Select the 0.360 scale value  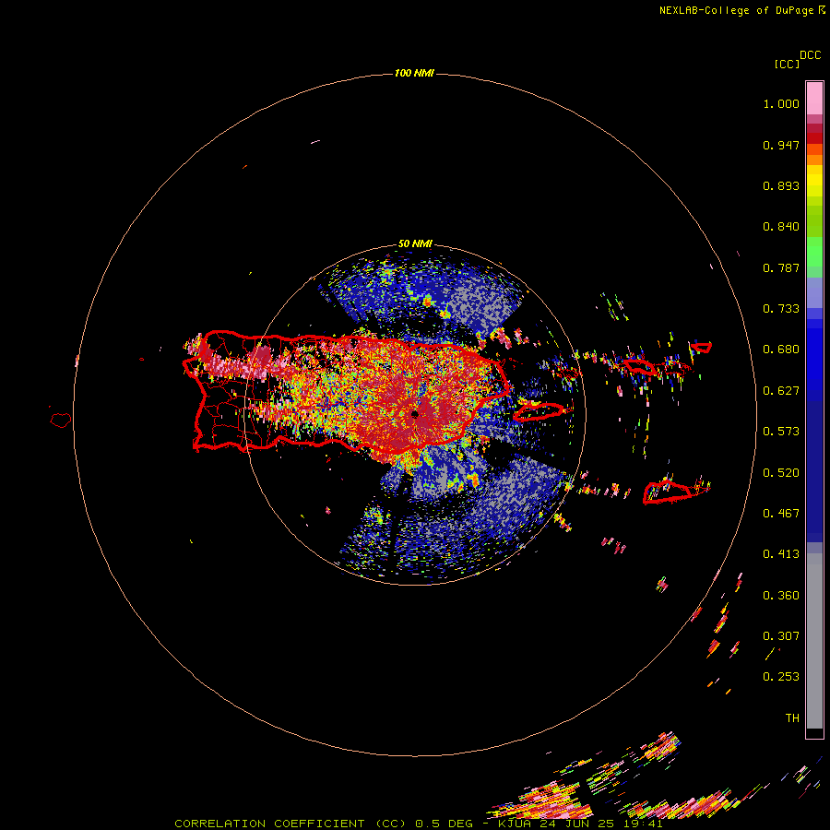[x=781, y=596]
